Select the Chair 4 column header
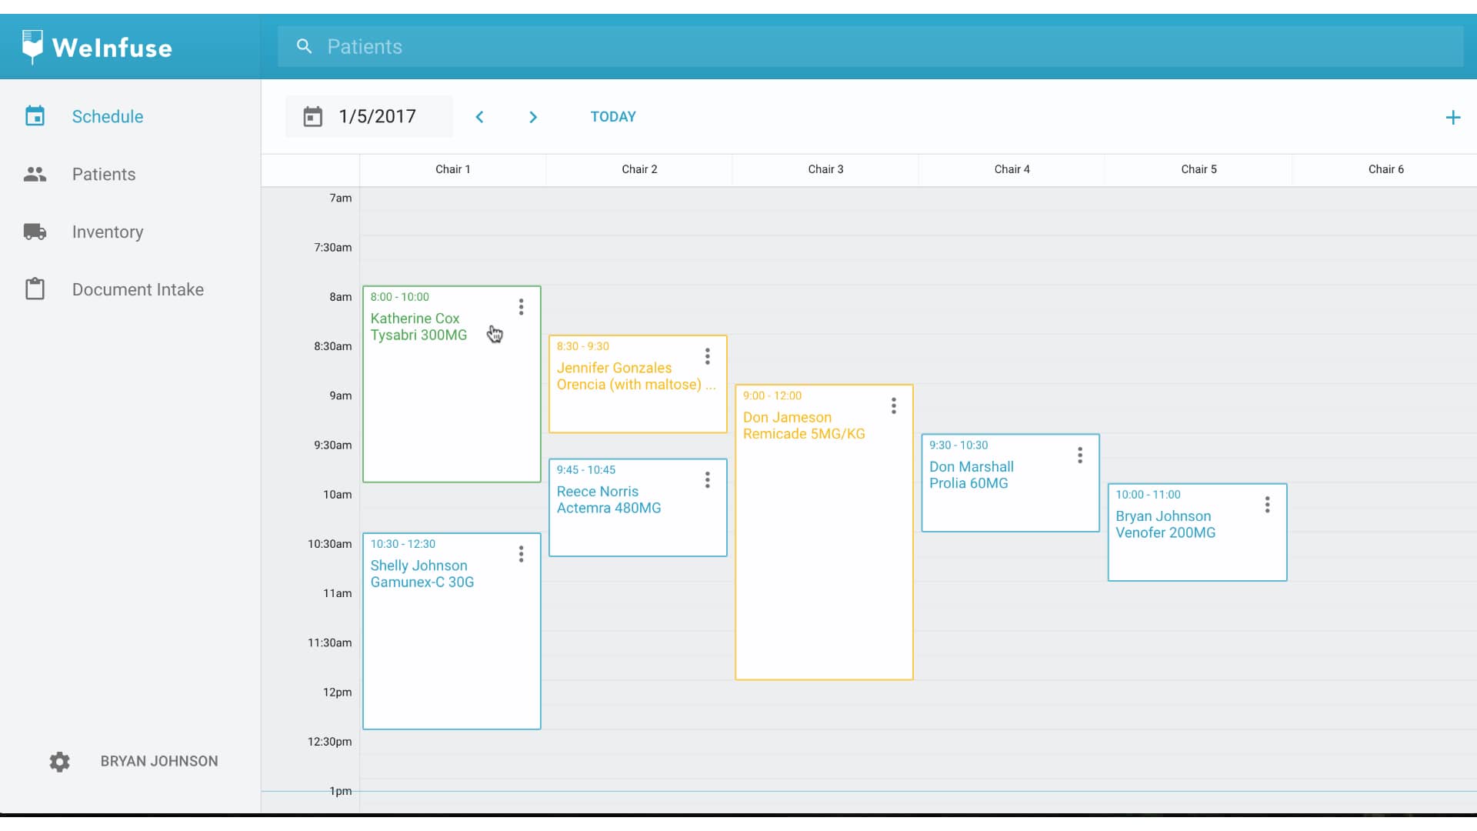1477x831 pixels. coord(1012,169)
